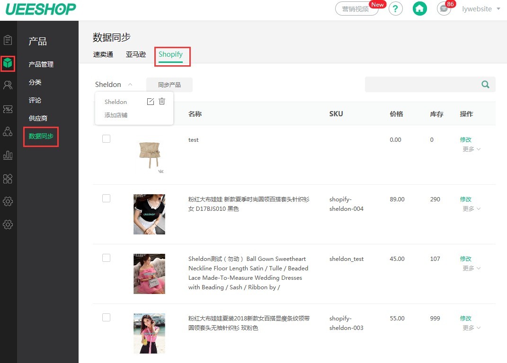Tick checkbox for shopify-sheldon-003 product
This screenshot has height=363, width=507.
[x=107, y=318]
